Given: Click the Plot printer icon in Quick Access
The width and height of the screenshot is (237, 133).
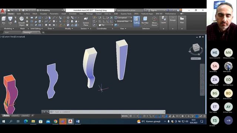Looking at the screenshot, I should (23, 10).
